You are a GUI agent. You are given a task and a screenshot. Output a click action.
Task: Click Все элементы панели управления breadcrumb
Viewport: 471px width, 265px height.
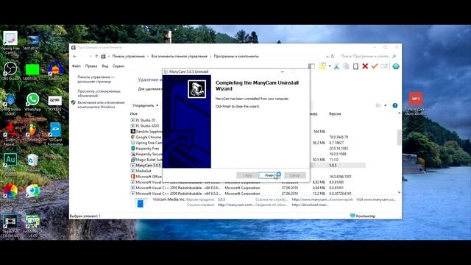pyautogui.click(x=179, y=56)
